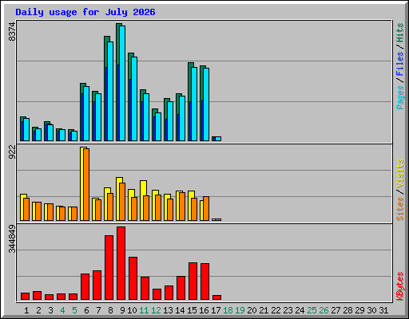
Task: Click day label 2 on the x-axis
Action: pos(38,310)
